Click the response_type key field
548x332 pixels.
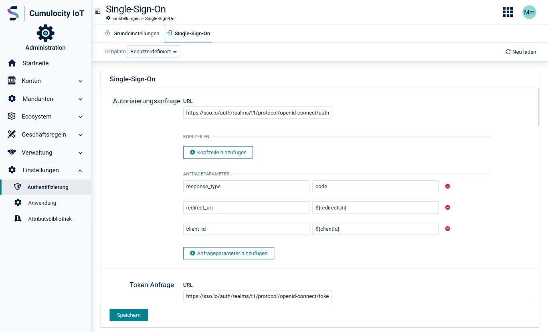246,186
